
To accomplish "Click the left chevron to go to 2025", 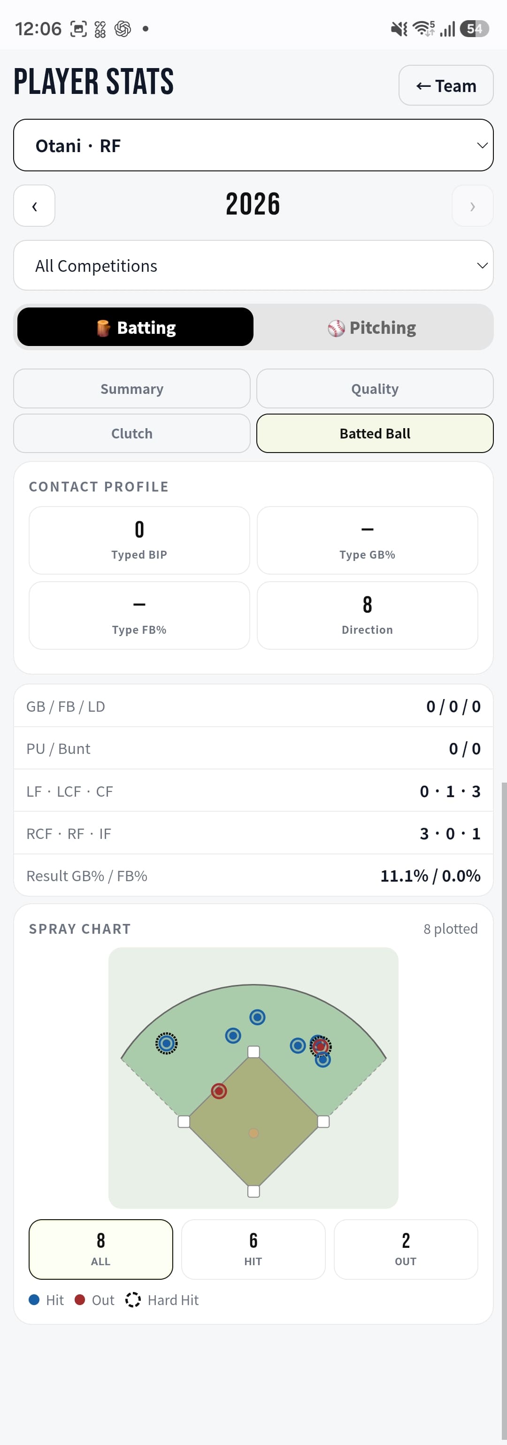I will tap(34, 206).
